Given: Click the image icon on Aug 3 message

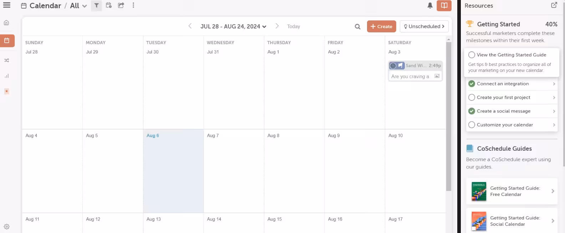Looking at the screenshot, I should [437, 76].
